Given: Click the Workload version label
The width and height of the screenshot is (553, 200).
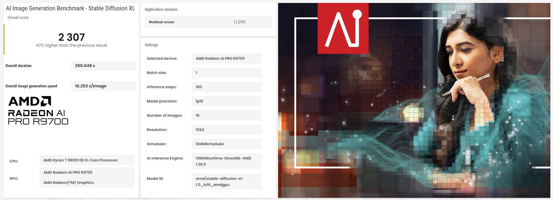Looking at the screenshot, I should (x=161, y=22).
